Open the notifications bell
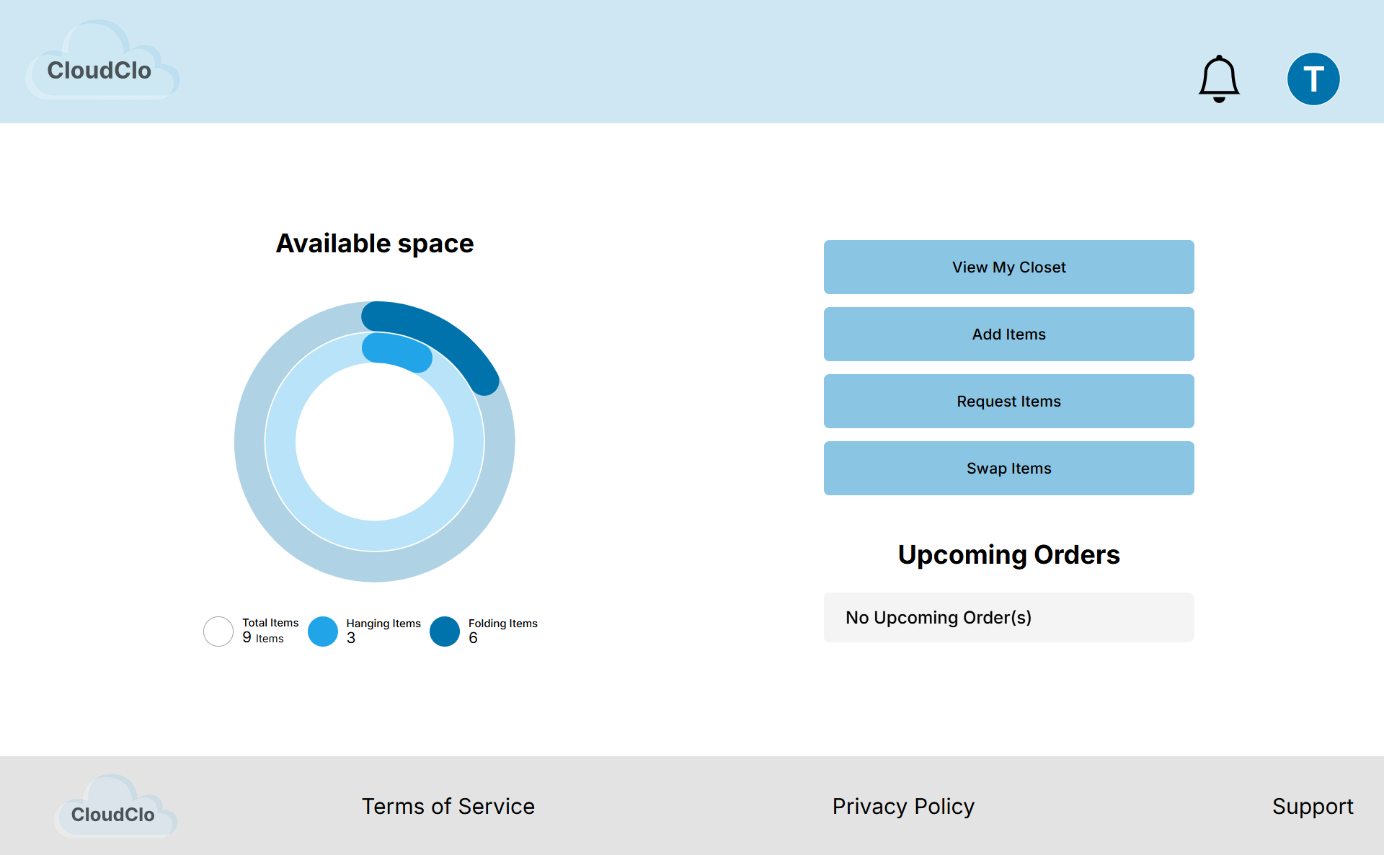The image size is (1384, 855). pyautogui.click(x=1218, y=79)
